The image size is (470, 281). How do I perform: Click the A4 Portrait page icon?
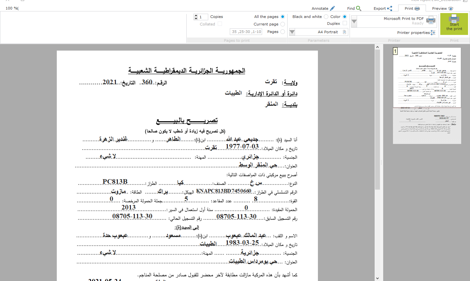pyautogui.click(x=344, y=32)
